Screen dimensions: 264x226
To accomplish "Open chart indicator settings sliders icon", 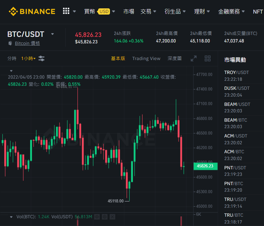I will [x=41, y=59].
